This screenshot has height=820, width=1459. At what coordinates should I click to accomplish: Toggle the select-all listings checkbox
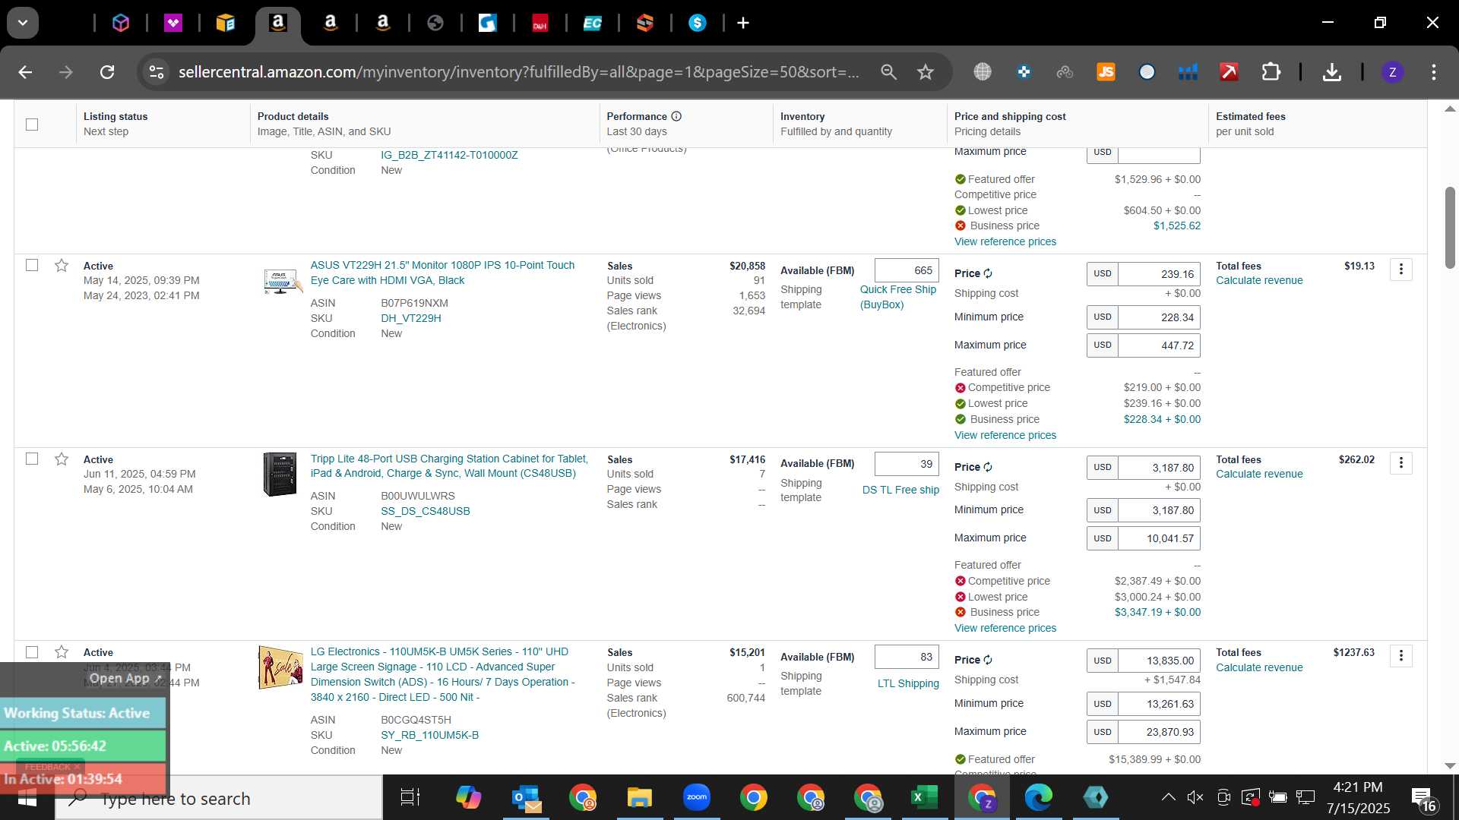[32, 125]
